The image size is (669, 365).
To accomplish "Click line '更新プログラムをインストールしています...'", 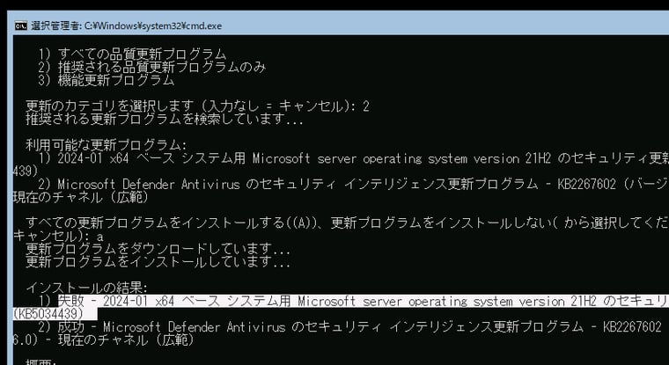I will click(158, 261).
